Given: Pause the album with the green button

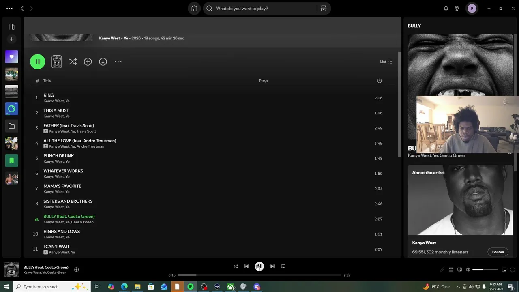Looking at the screenshot, I should click(37, 62).
